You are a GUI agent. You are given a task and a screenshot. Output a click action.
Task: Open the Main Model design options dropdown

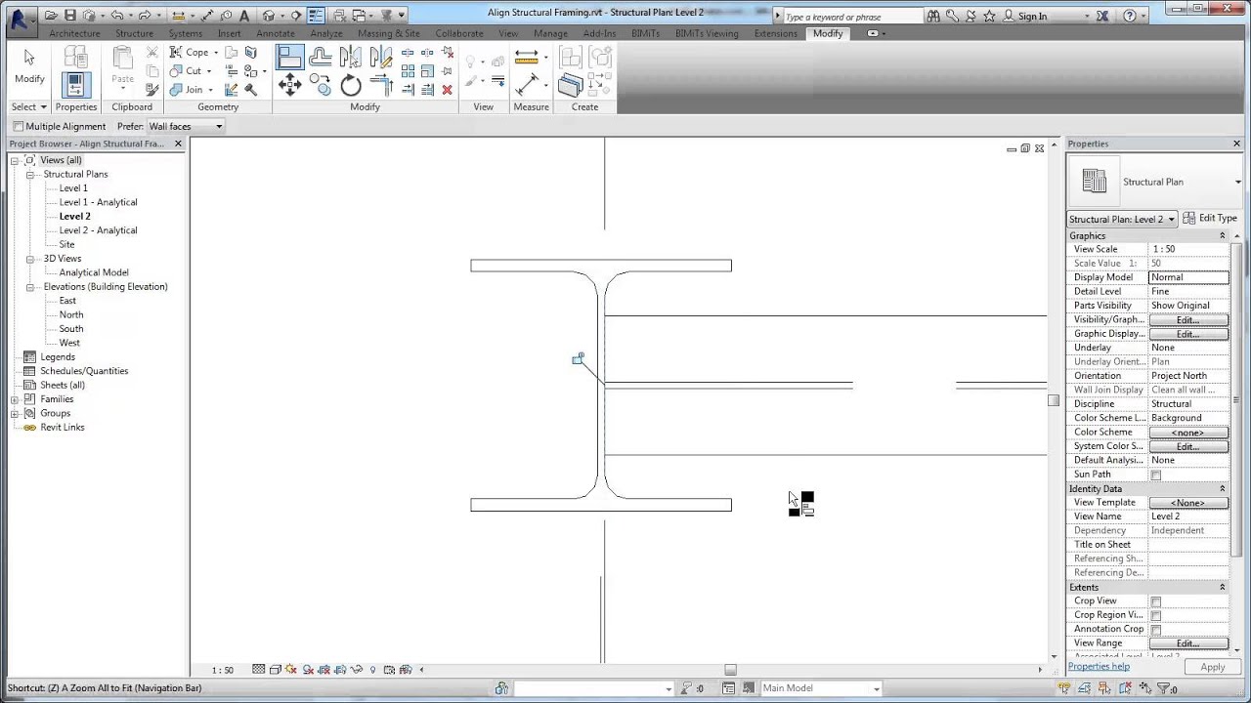point(819,688)
